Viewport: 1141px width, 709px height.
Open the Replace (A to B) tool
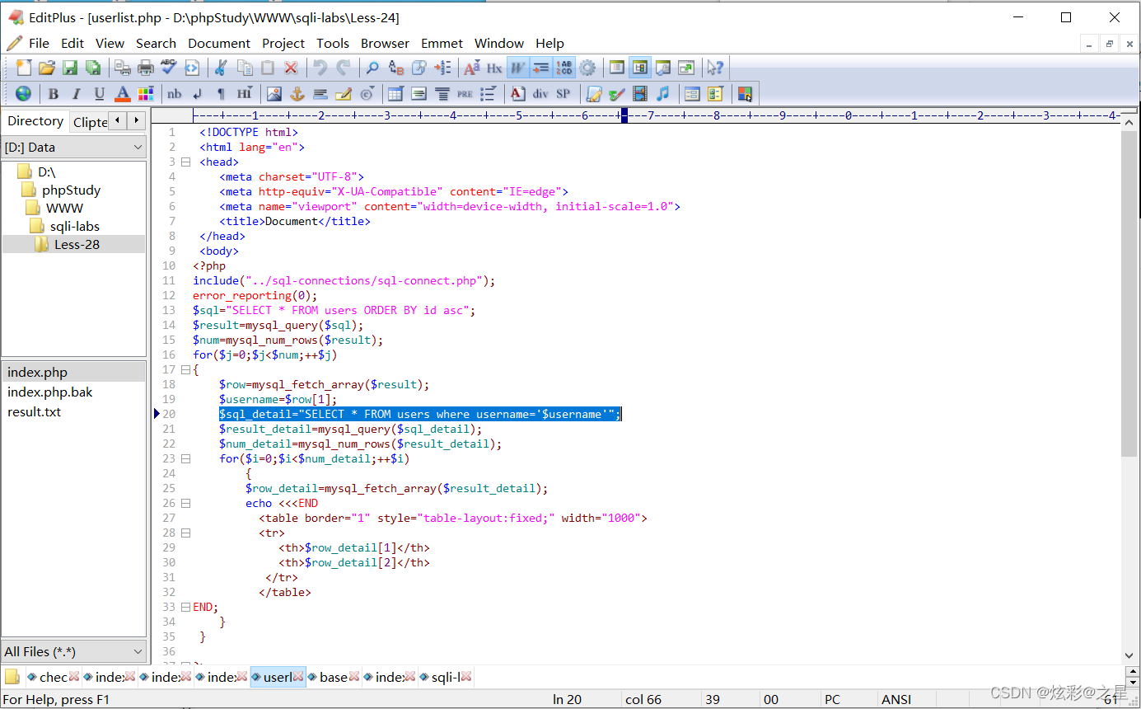[395, 68]
